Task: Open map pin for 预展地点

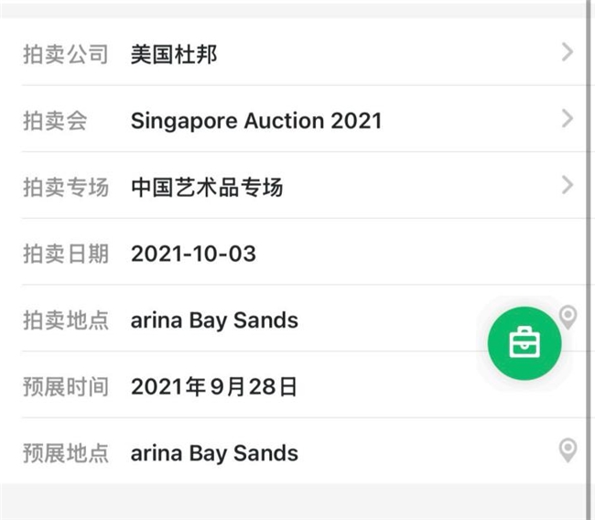Action: coord(568,450)
